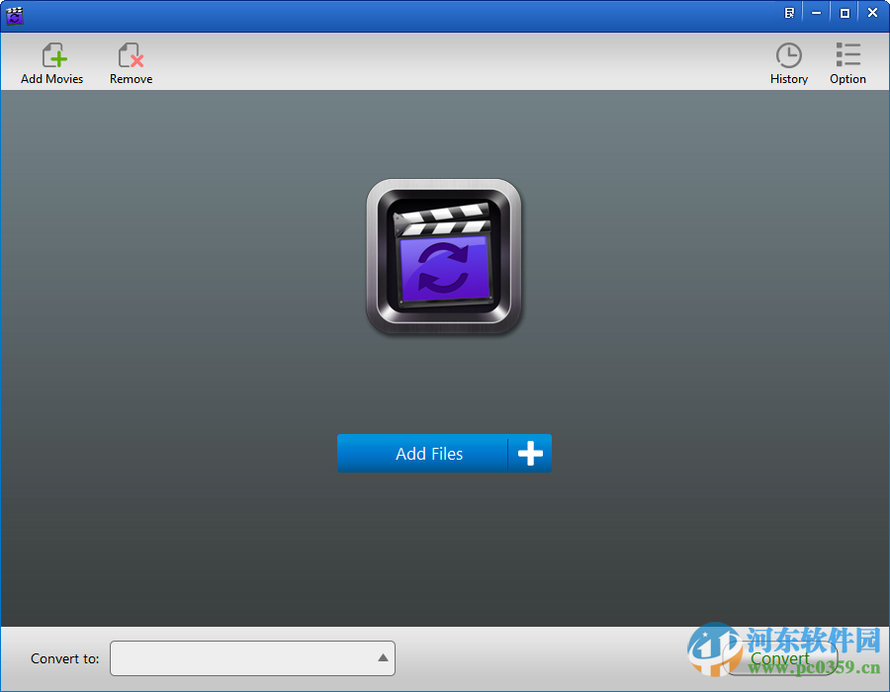The width and height of the screenshot is (890, 692).
Task: Click inside the Convert to combo box
Action: 247,657
